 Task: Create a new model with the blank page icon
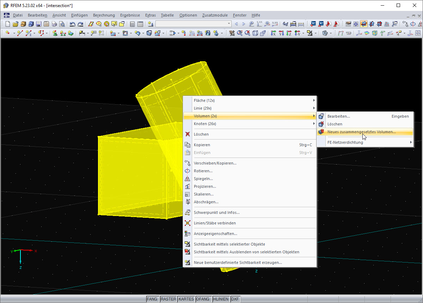coord(8,24)
